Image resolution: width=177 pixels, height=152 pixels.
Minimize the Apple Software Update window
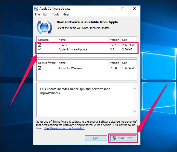[x=111, y=9]
